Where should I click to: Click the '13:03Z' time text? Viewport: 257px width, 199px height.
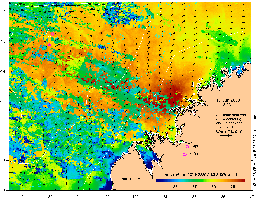[227, 105]
